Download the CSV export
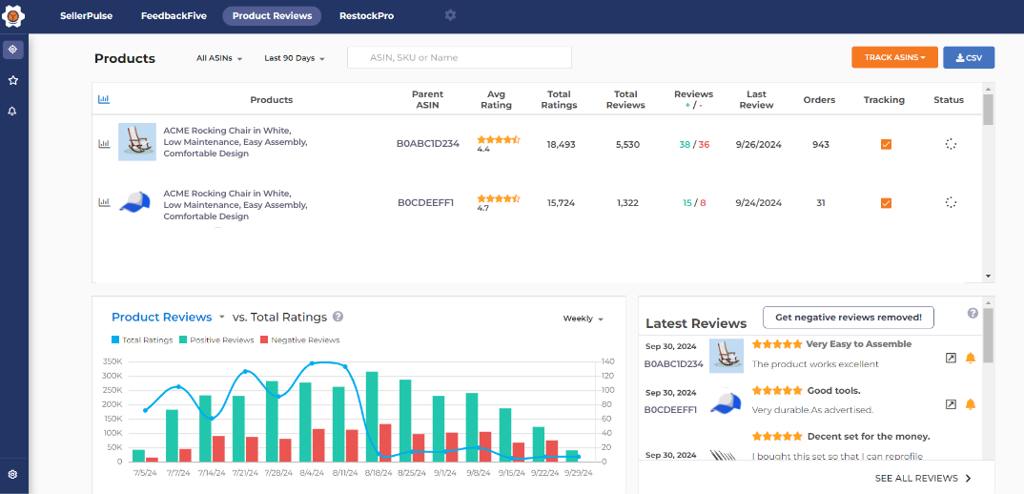Viewport: 1024px width, 494px height. 969,57
